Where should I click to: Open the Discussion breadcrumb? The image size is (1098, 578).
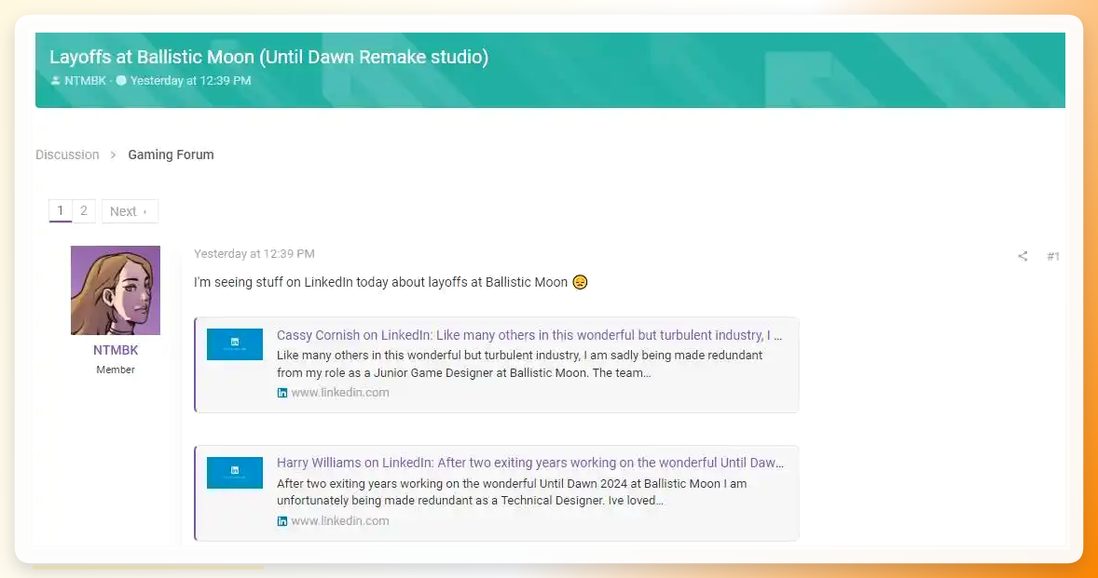tap(67, 155)
